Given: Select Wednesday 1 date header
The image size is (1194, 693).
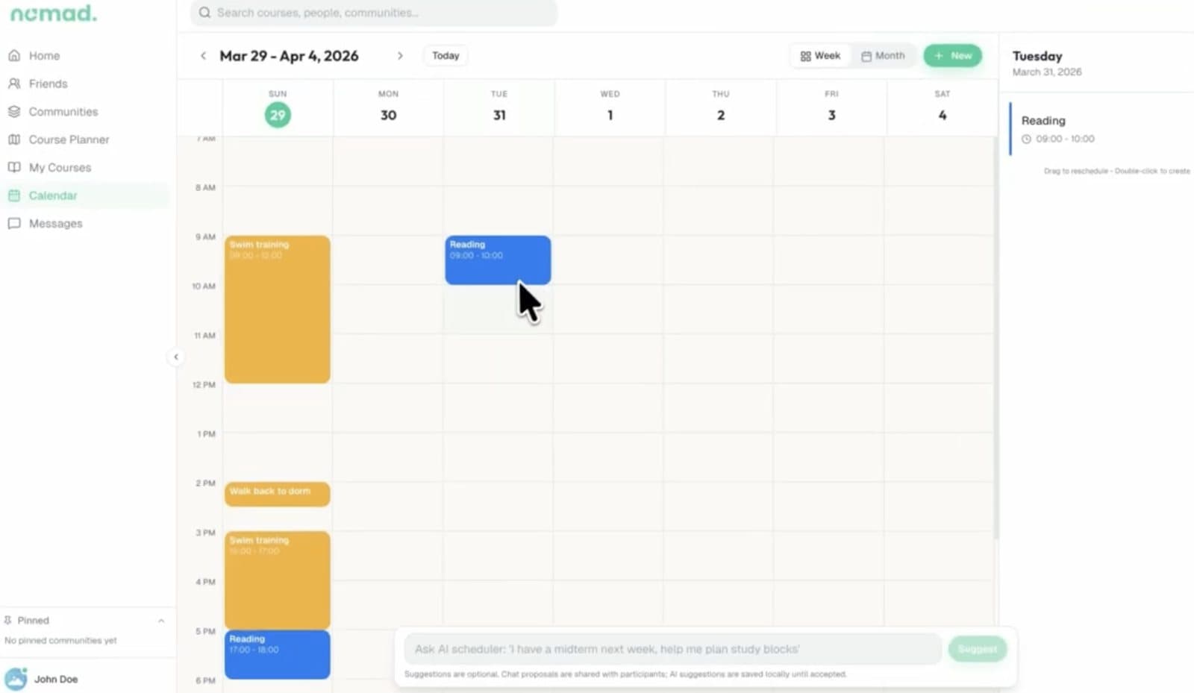Looking at the screenshot, I should [x=610, y=108].
